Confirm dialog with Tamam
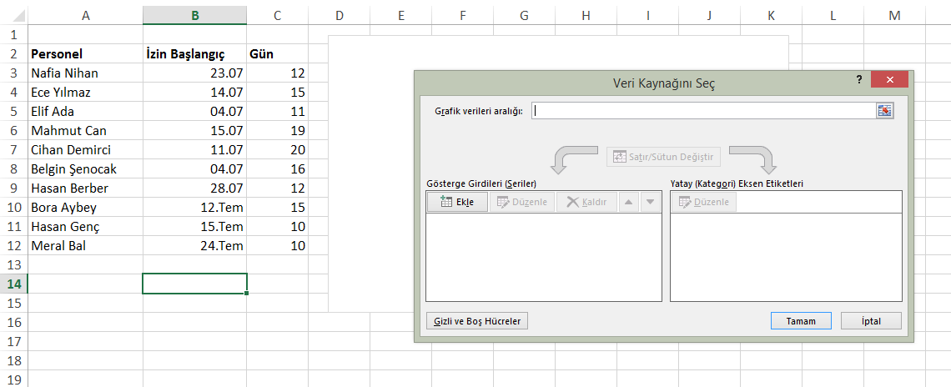This screenshot has width=951, height=387. 800,321
